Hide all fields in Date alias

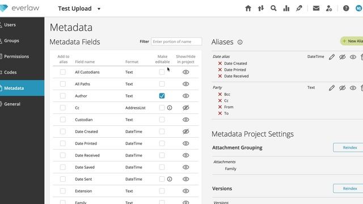343,57
